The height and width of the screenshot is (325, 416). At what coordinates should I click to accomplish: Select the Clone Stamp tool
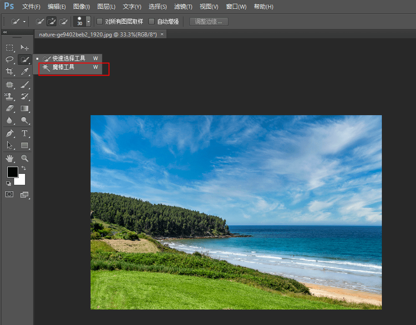(x=10, y=96)
